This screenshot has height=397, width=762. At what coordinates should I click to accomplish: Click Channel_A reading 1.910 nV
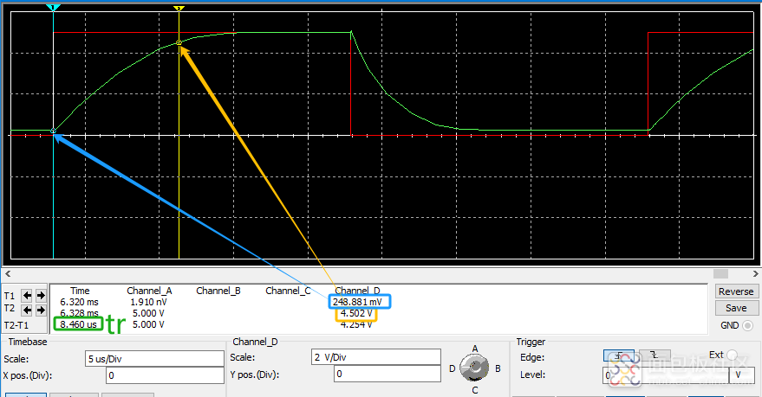[148, 302]
